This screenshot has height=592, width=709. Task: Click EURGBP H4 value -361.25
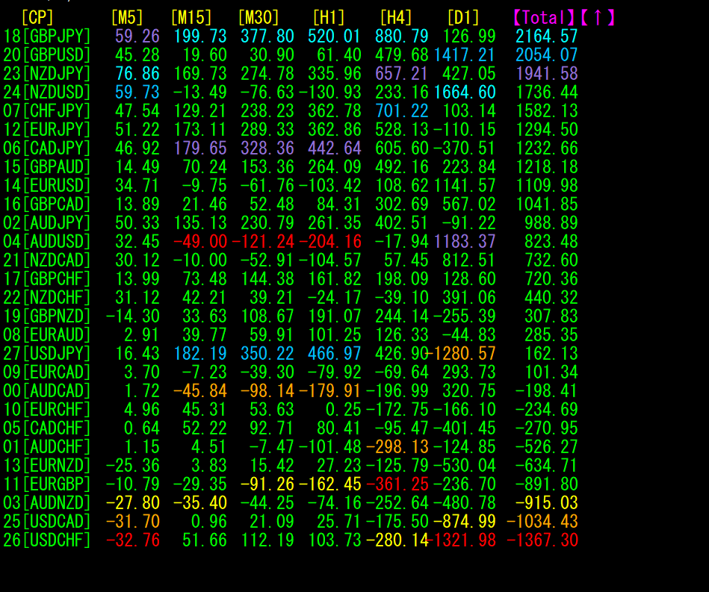coord(397,484)
